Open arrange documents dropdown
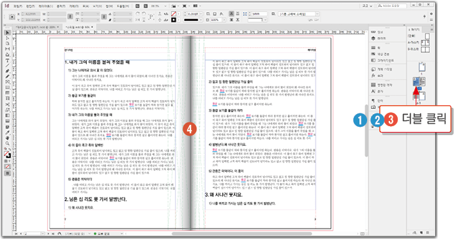 pos(196,6)
